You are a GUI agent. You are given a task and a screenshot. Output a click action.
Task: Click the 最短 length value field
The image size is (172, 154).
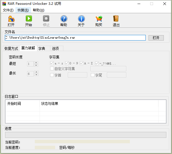(30, 64)
